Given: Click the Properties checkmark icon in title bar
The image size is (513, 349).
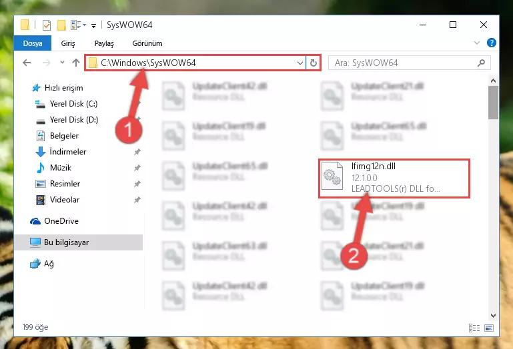Looking at the screenshot, I should pos(47,25).
